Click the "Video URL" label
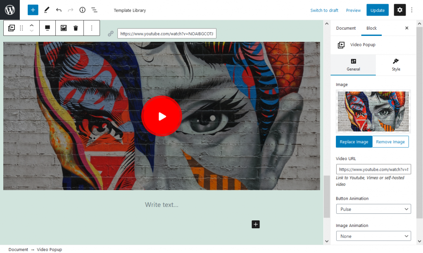Viewport: 423px width, 253px height. tap(346, 158)
